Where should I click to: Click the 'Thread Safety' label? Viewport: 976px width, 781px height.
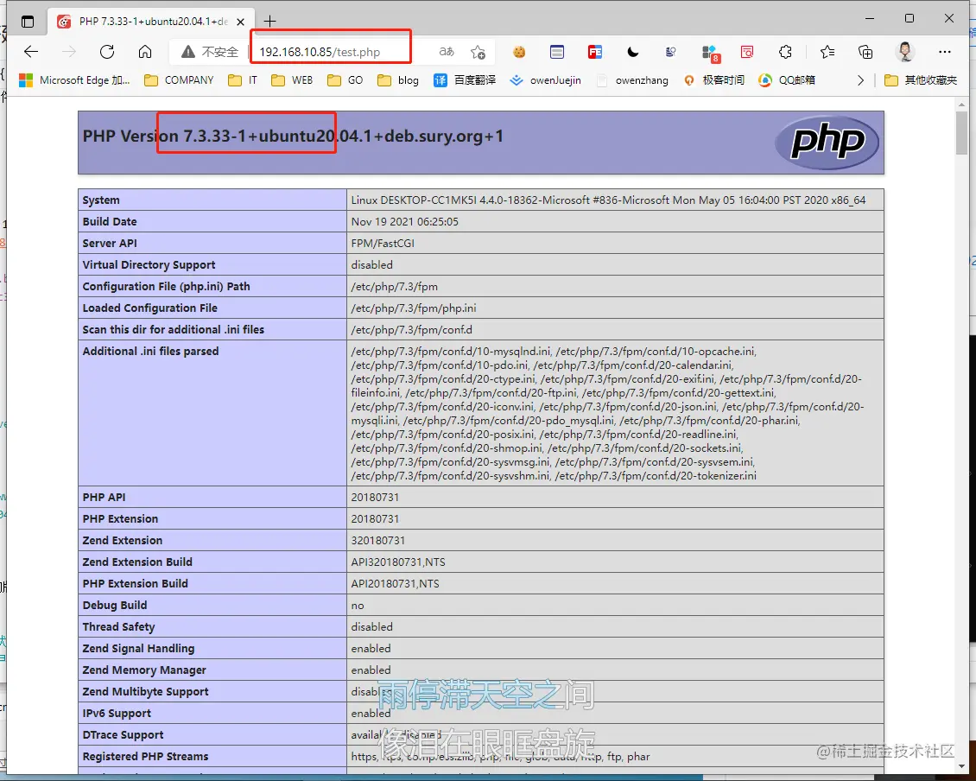point(118,626)
